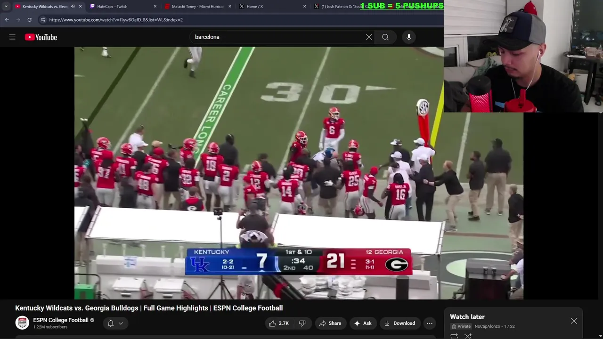The width and height of the screenshot is (603, 339).
Task: Click the Download button
Action: [399, 323]
